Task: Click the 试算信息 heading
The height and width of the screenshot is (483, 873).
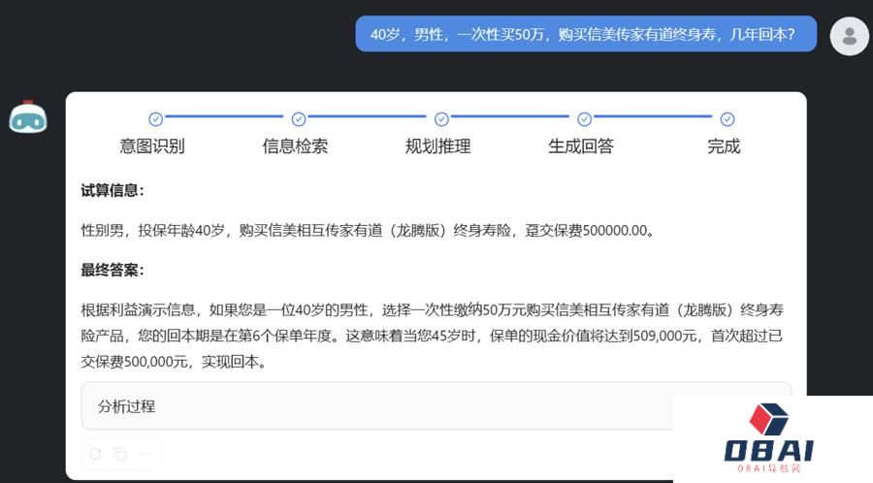Action: [x=112, y=190]
